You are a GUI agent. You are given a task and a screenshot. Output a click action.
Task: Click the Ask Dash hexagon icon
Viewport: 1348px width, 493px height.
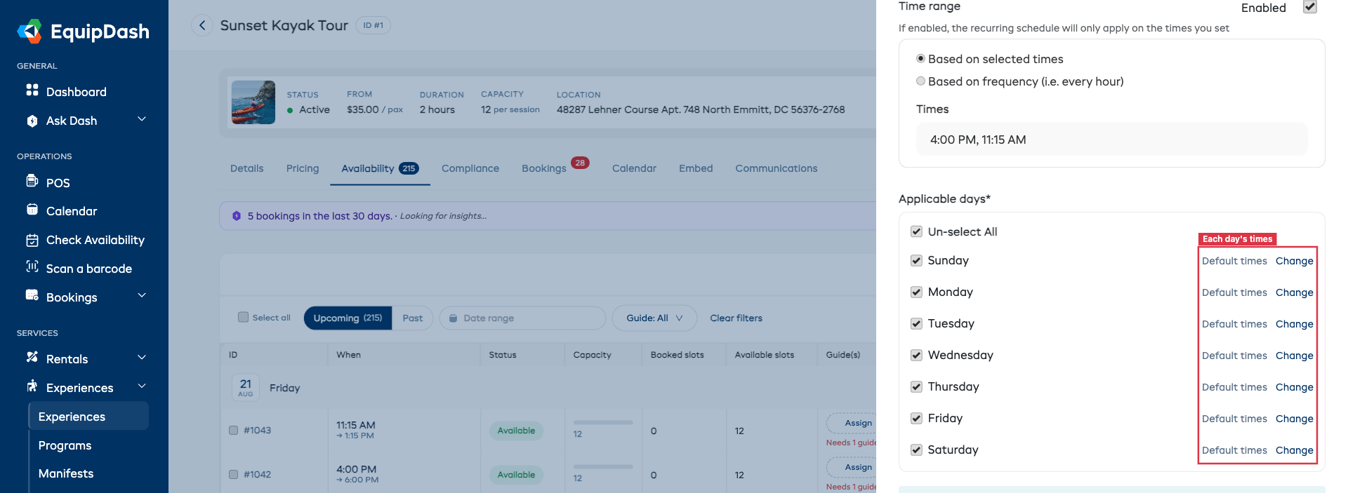click(x=32, y=121)
